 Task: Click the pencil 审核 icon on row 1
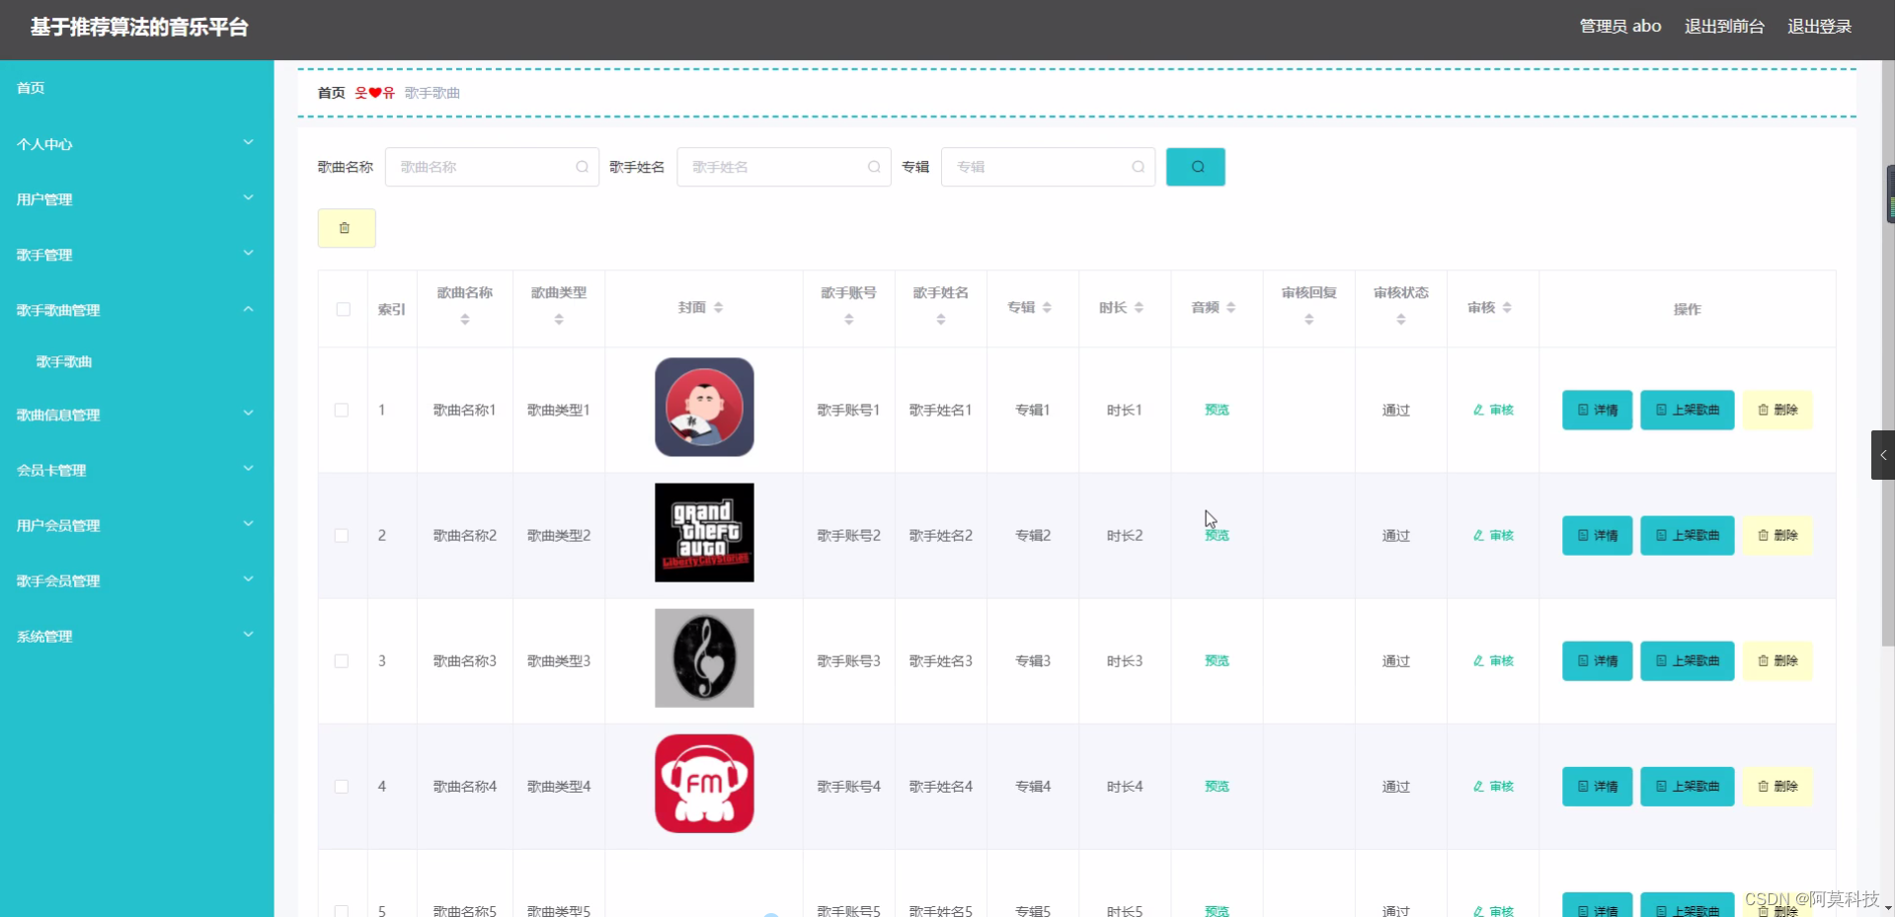(x=1492, y=410)
